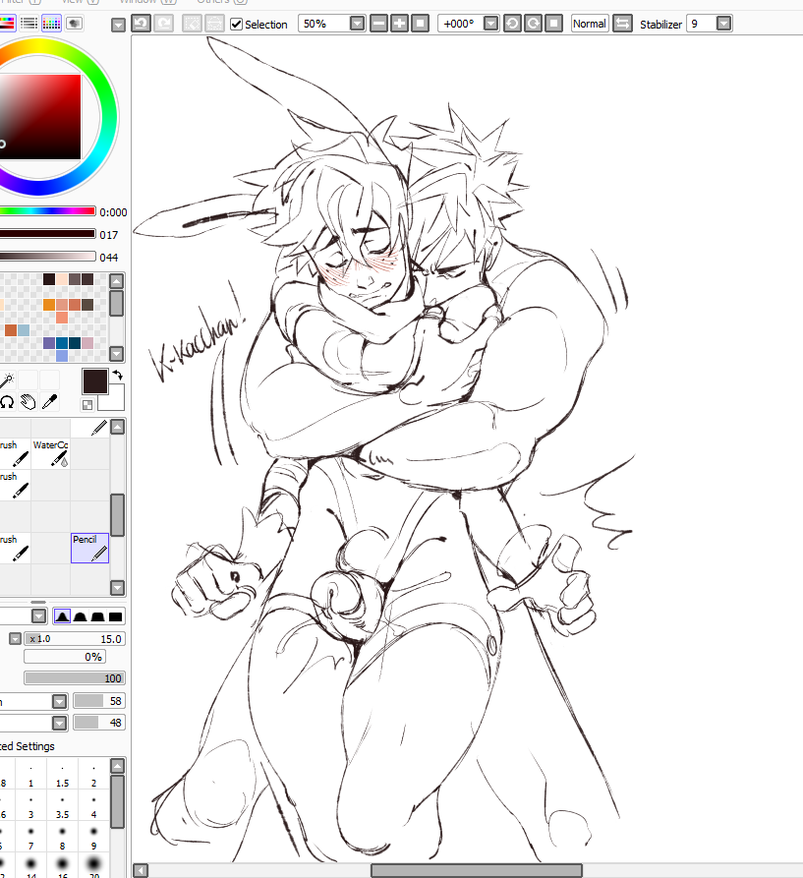Pick the orange swatch in palette
The width and height of the screenshot is (803, 878).
tap(49, 305)
